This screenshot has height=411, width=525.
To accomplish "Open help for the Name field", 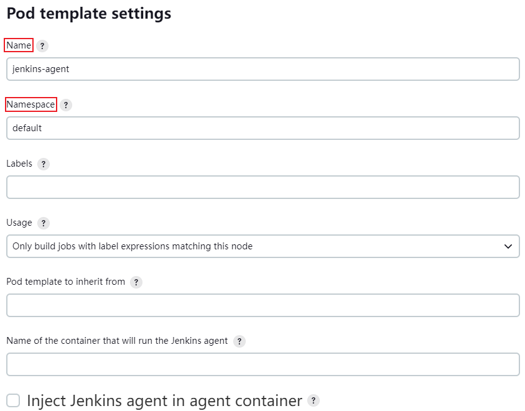I will [x=42, y=46].
